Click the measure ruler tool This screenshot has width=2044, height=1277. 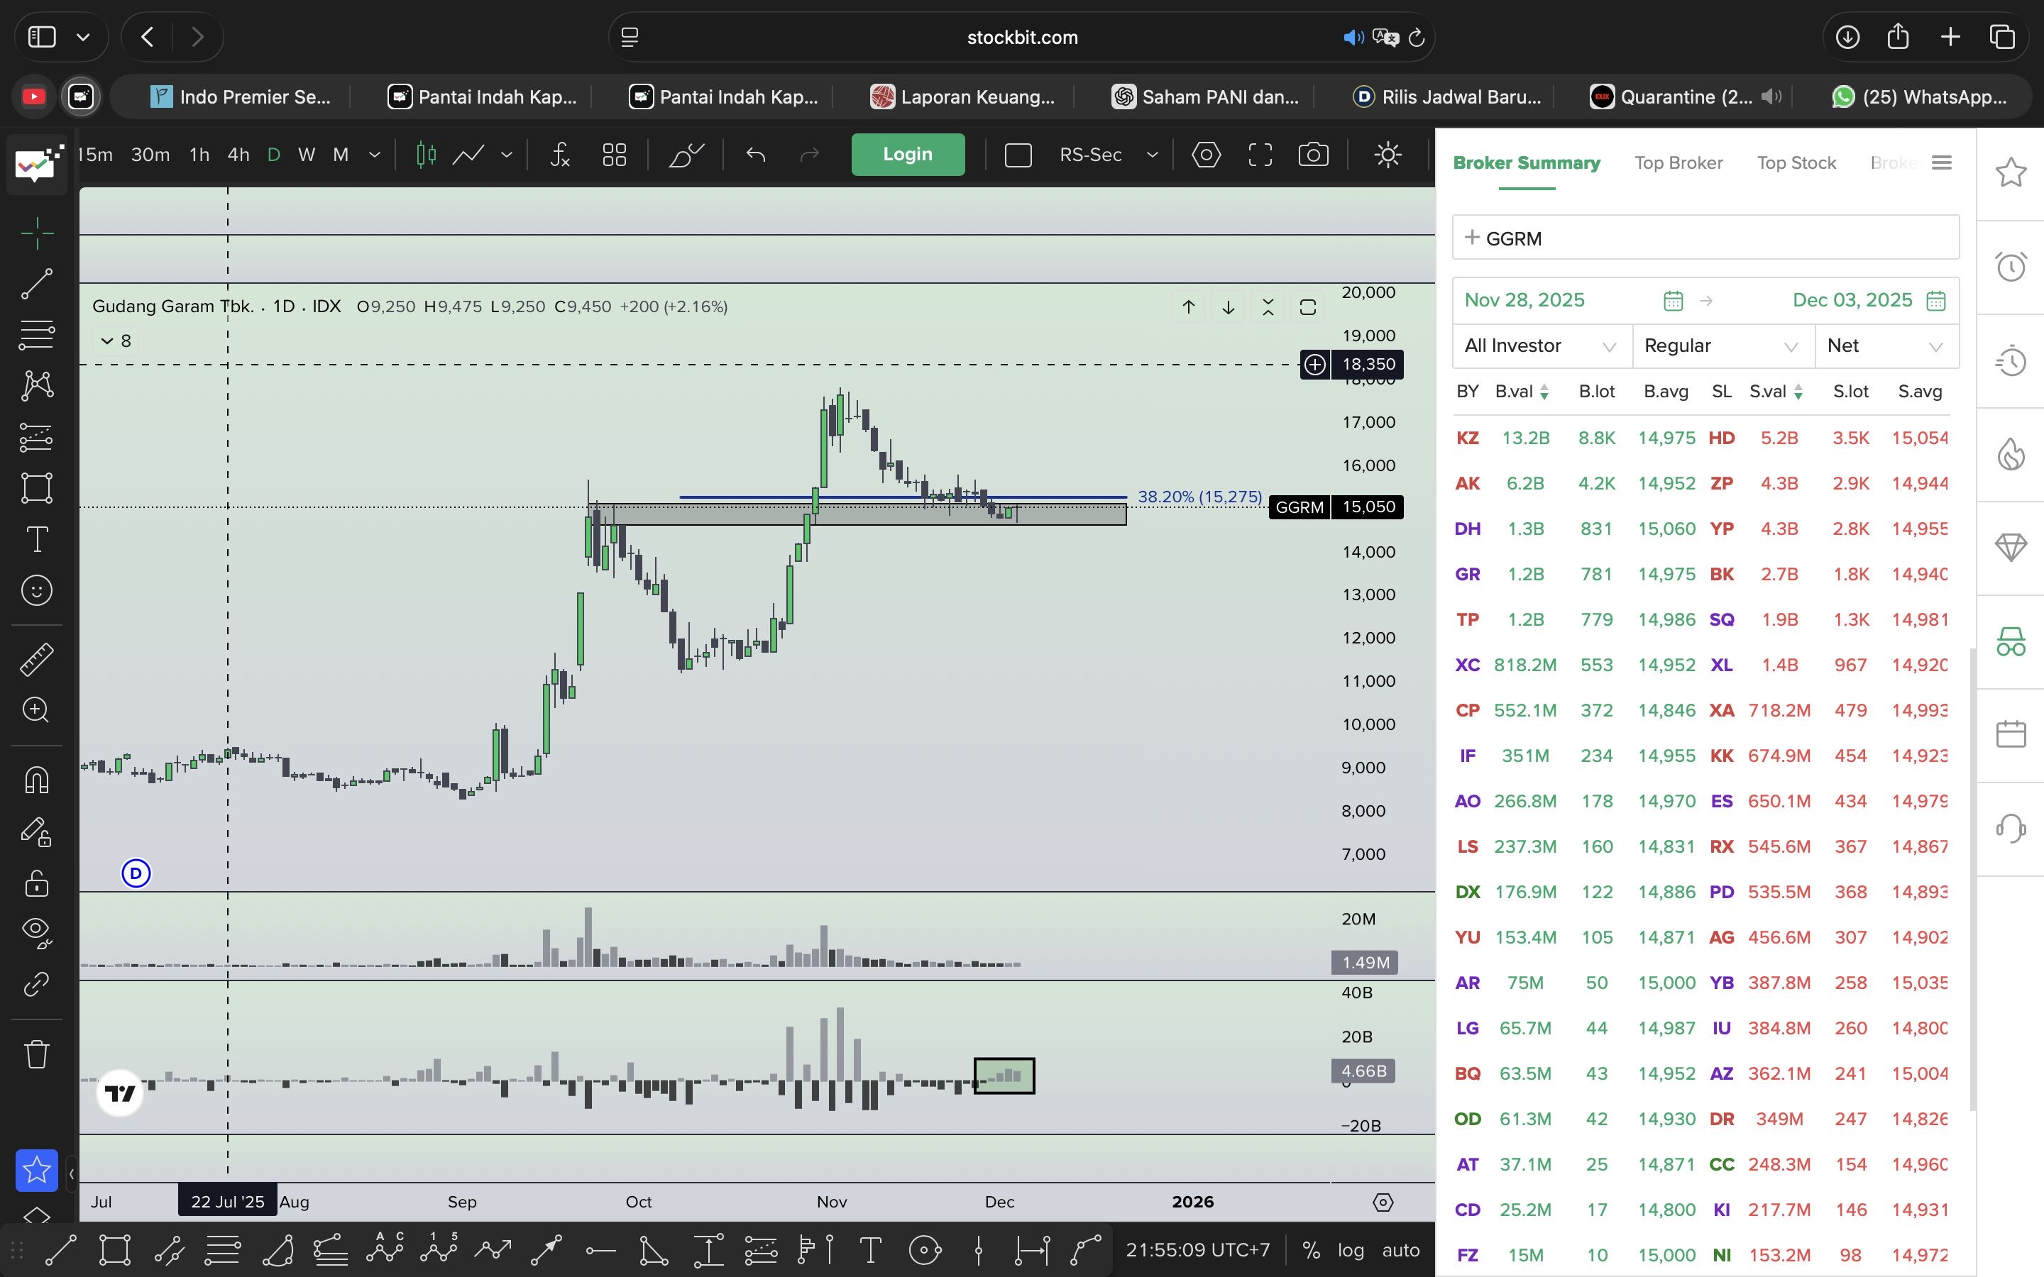(36, 659)
